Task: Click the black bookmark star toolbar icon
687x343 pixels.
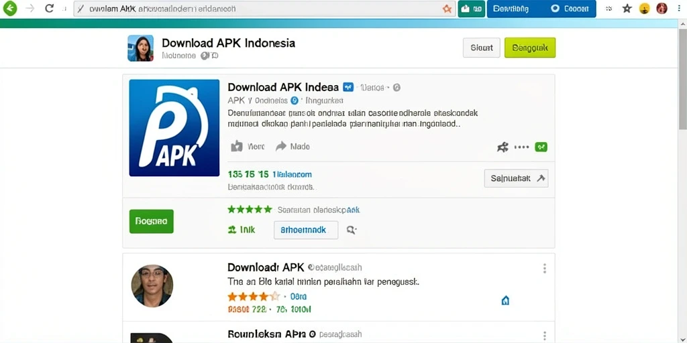Action: point(627,8)
